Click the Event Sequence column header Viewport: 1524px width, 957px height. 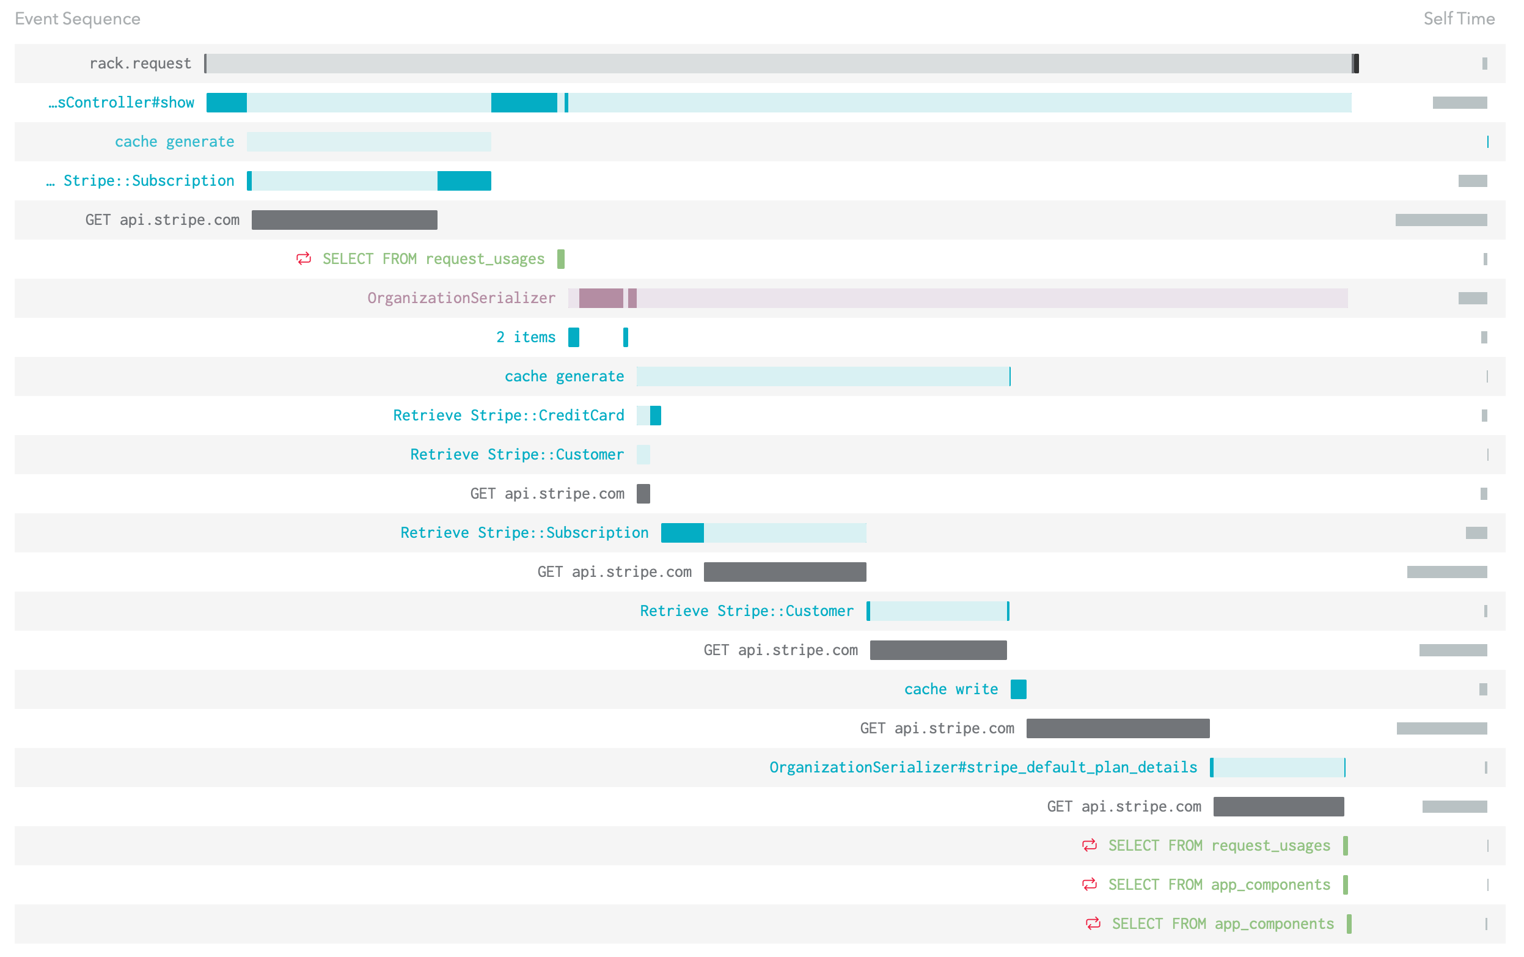tap(77, 18)
